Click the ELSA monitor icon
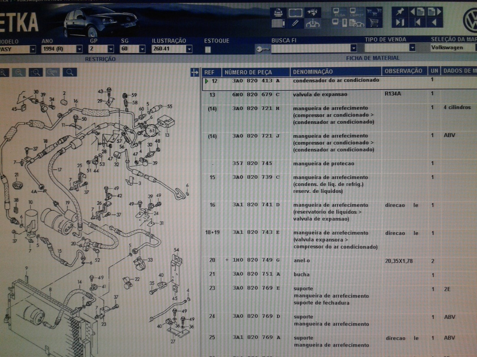 click(339, 13)
